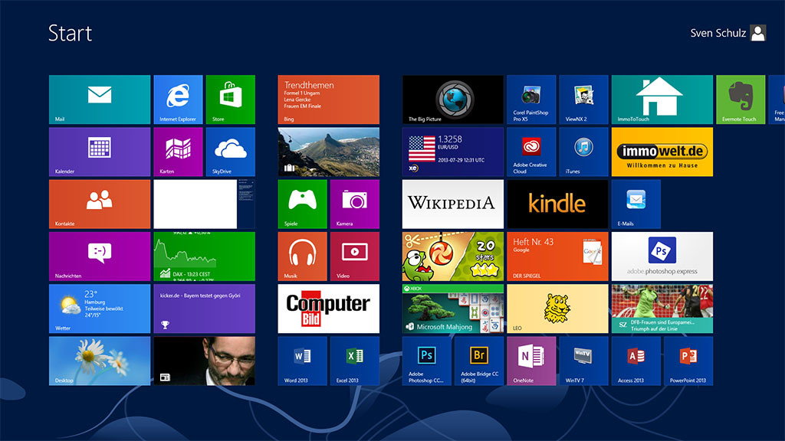Open the Kalender tile
785x441 pixels.
[100, 152]
